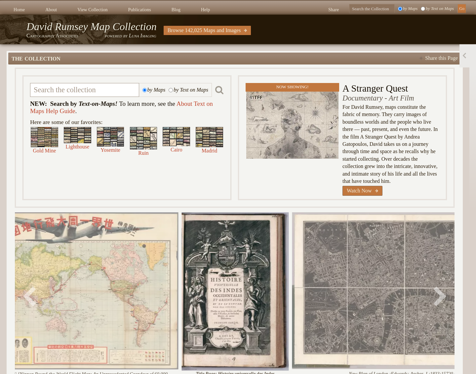476x374 pixels.
Task: Click the NOW SHOWING! banner
Action: [x=292, y=87]
